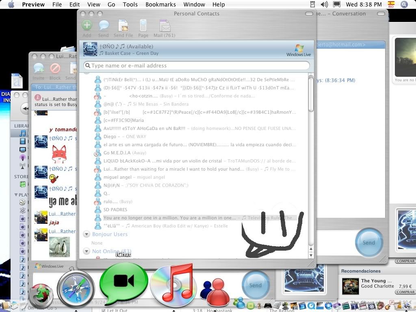Select the busy contact rulo....
The width and height of the screenshot is (416, 312).
click(x=196, y=201)
